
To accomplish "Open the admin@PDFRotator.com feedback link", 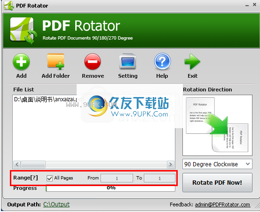I will [222, 204].
